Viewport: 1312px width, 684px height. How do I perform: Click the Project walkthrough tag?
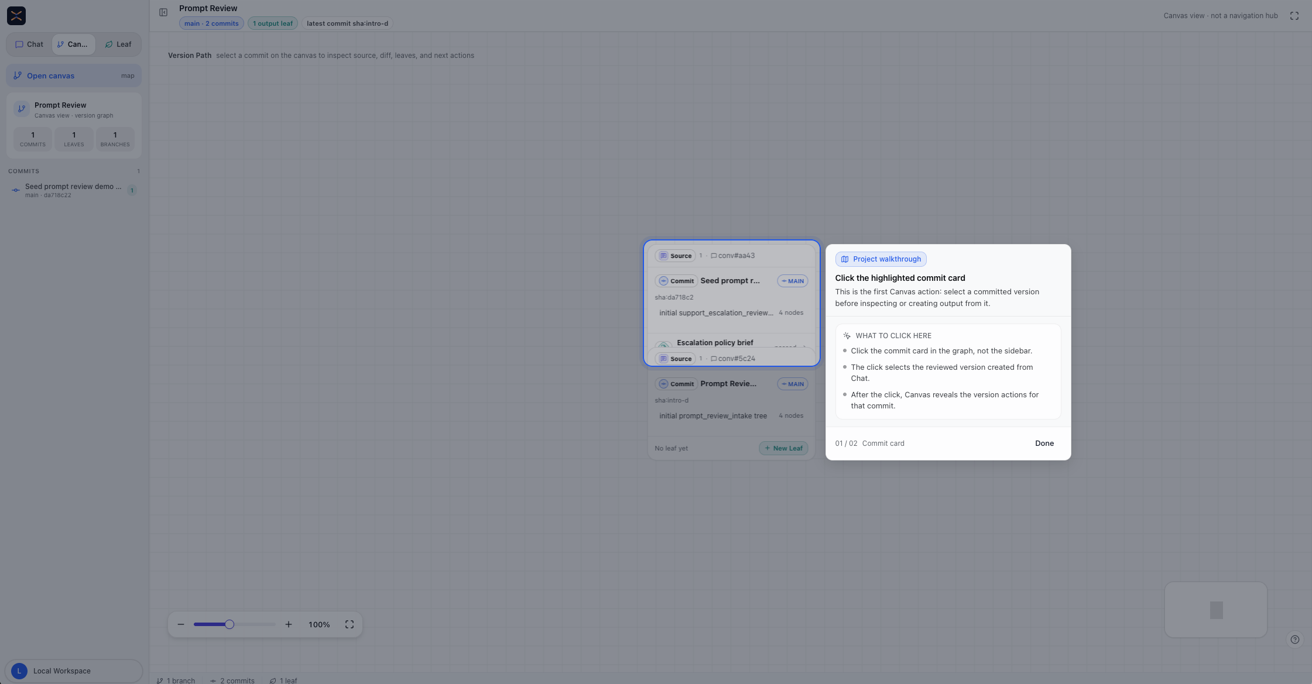click(x=881, y=259)
